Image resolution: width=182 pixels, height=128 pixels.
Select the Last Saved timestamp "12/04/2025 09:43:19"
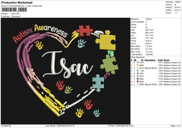(x=65, y=126)
